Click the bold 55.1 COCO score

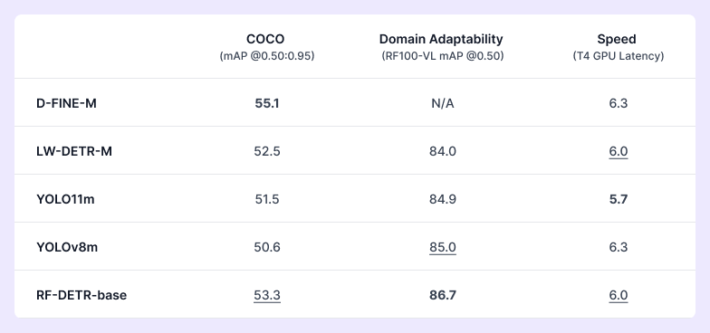point(266,103)
